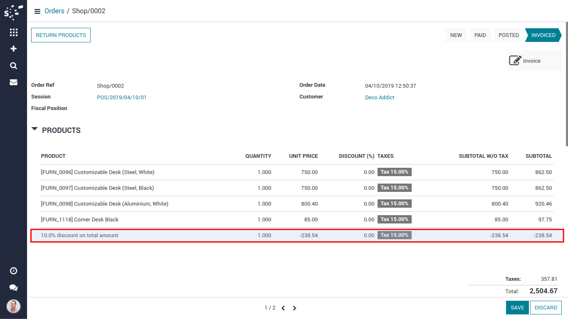The height and width of the screenshot is (319, 568).
Task: Toggle the hamburger menu icon
Action: (x=37, y=11)
